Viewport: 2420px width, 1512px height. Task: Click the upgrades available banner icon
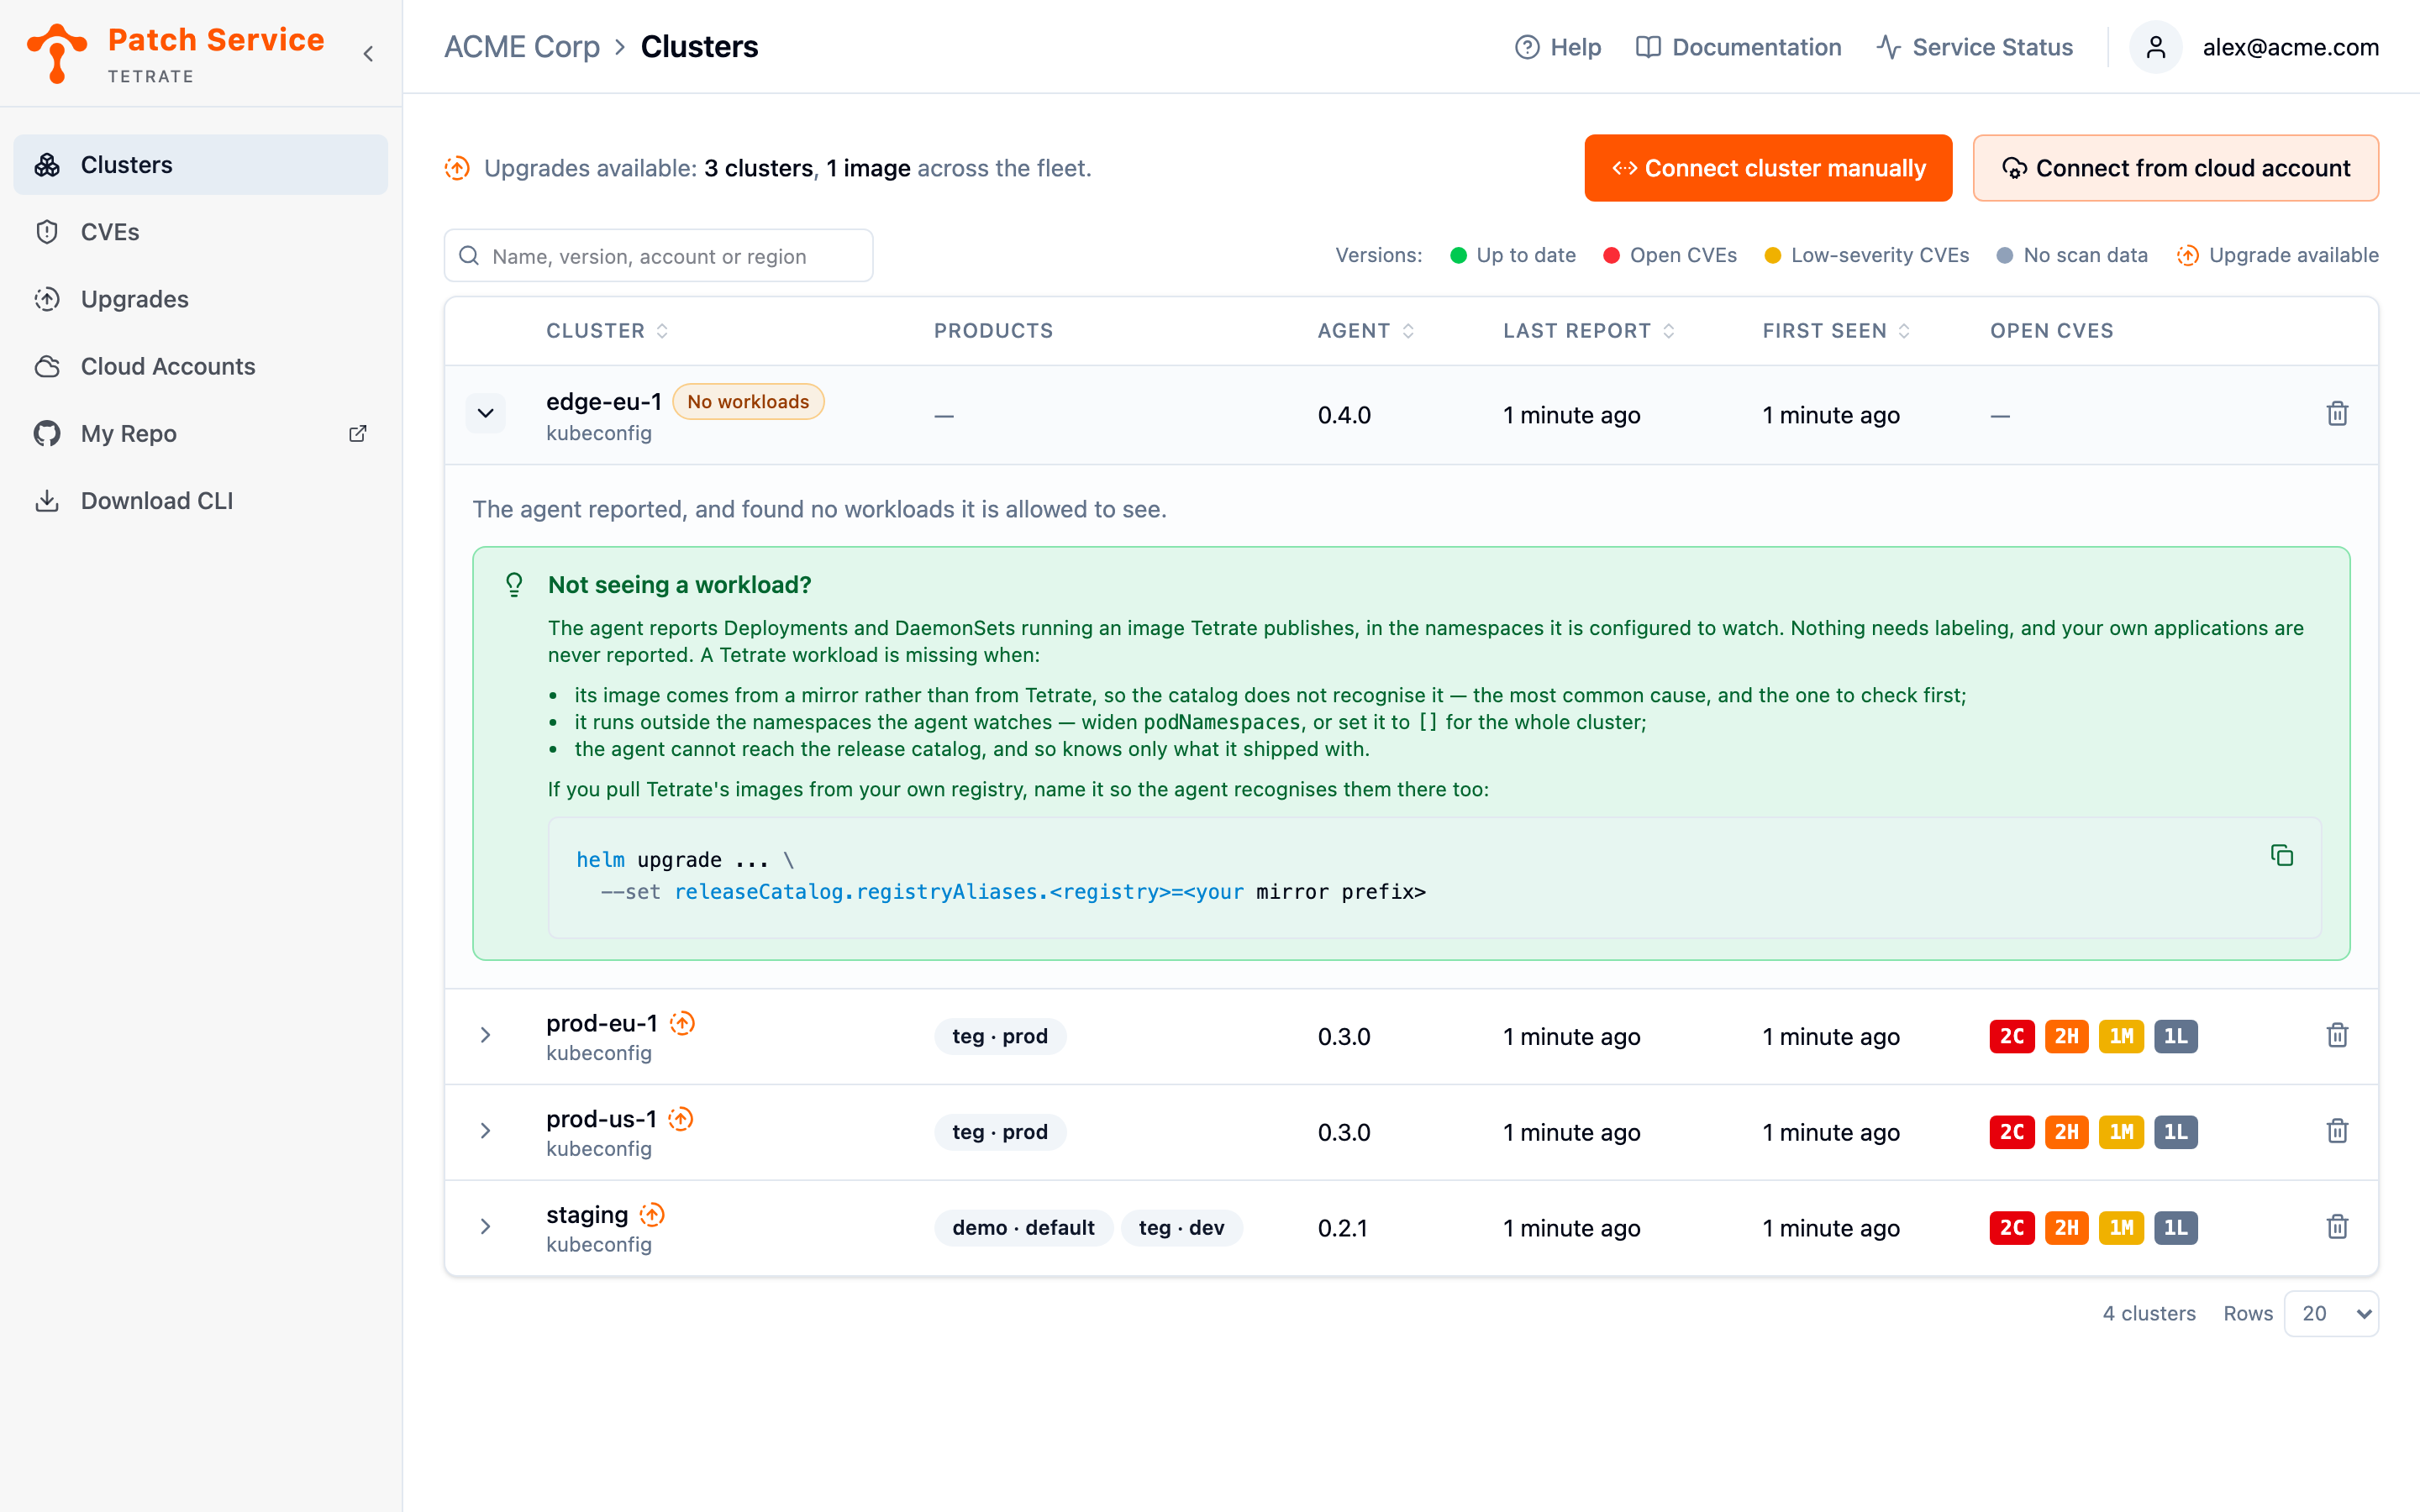point(457,168)
